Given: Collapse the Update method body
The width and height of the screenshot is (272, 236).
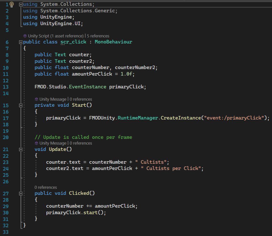Looking at the screenshot, I should click(x=21, y=149).
